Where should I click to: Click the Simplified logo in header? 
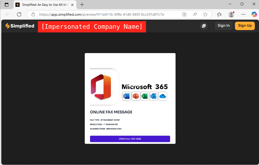[x=20, y=26]
